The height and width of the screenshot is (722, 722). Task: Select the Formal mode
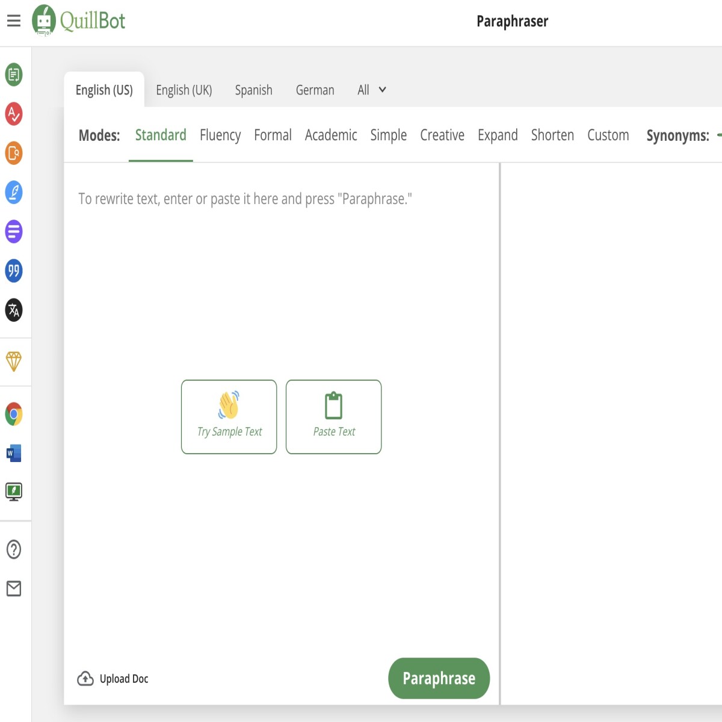(273, 135)
